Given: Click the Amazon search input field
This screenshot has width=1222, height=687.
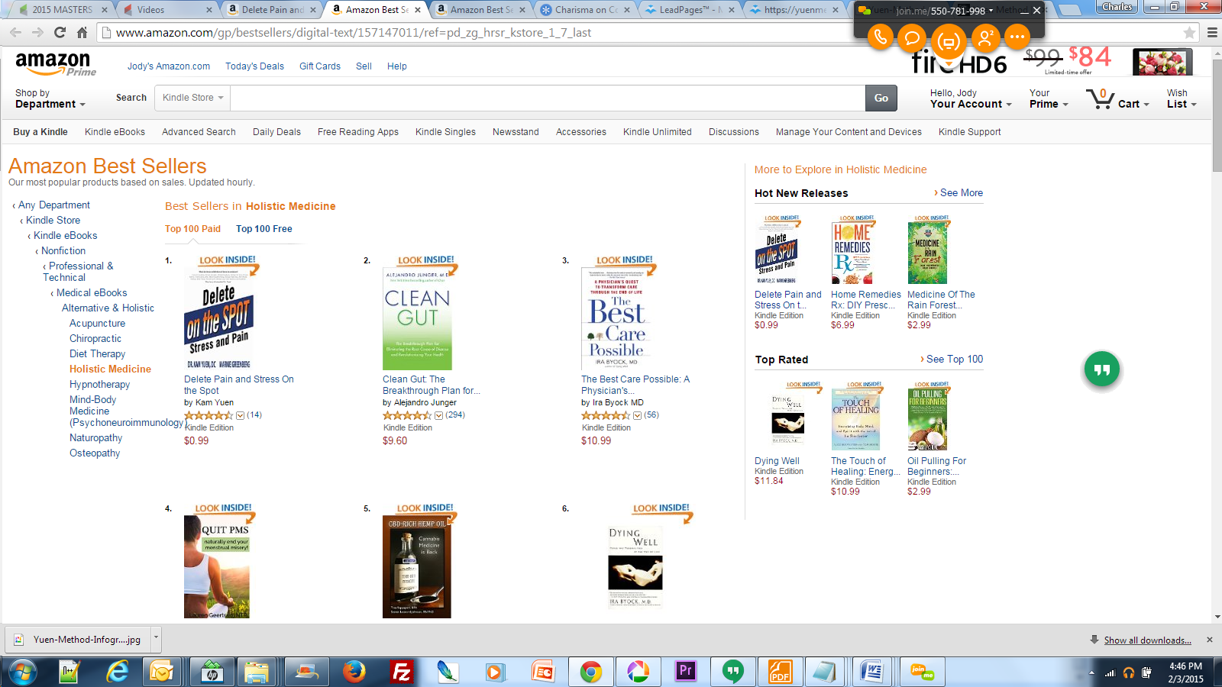Looking at the screenshot, I should (548, 98).
